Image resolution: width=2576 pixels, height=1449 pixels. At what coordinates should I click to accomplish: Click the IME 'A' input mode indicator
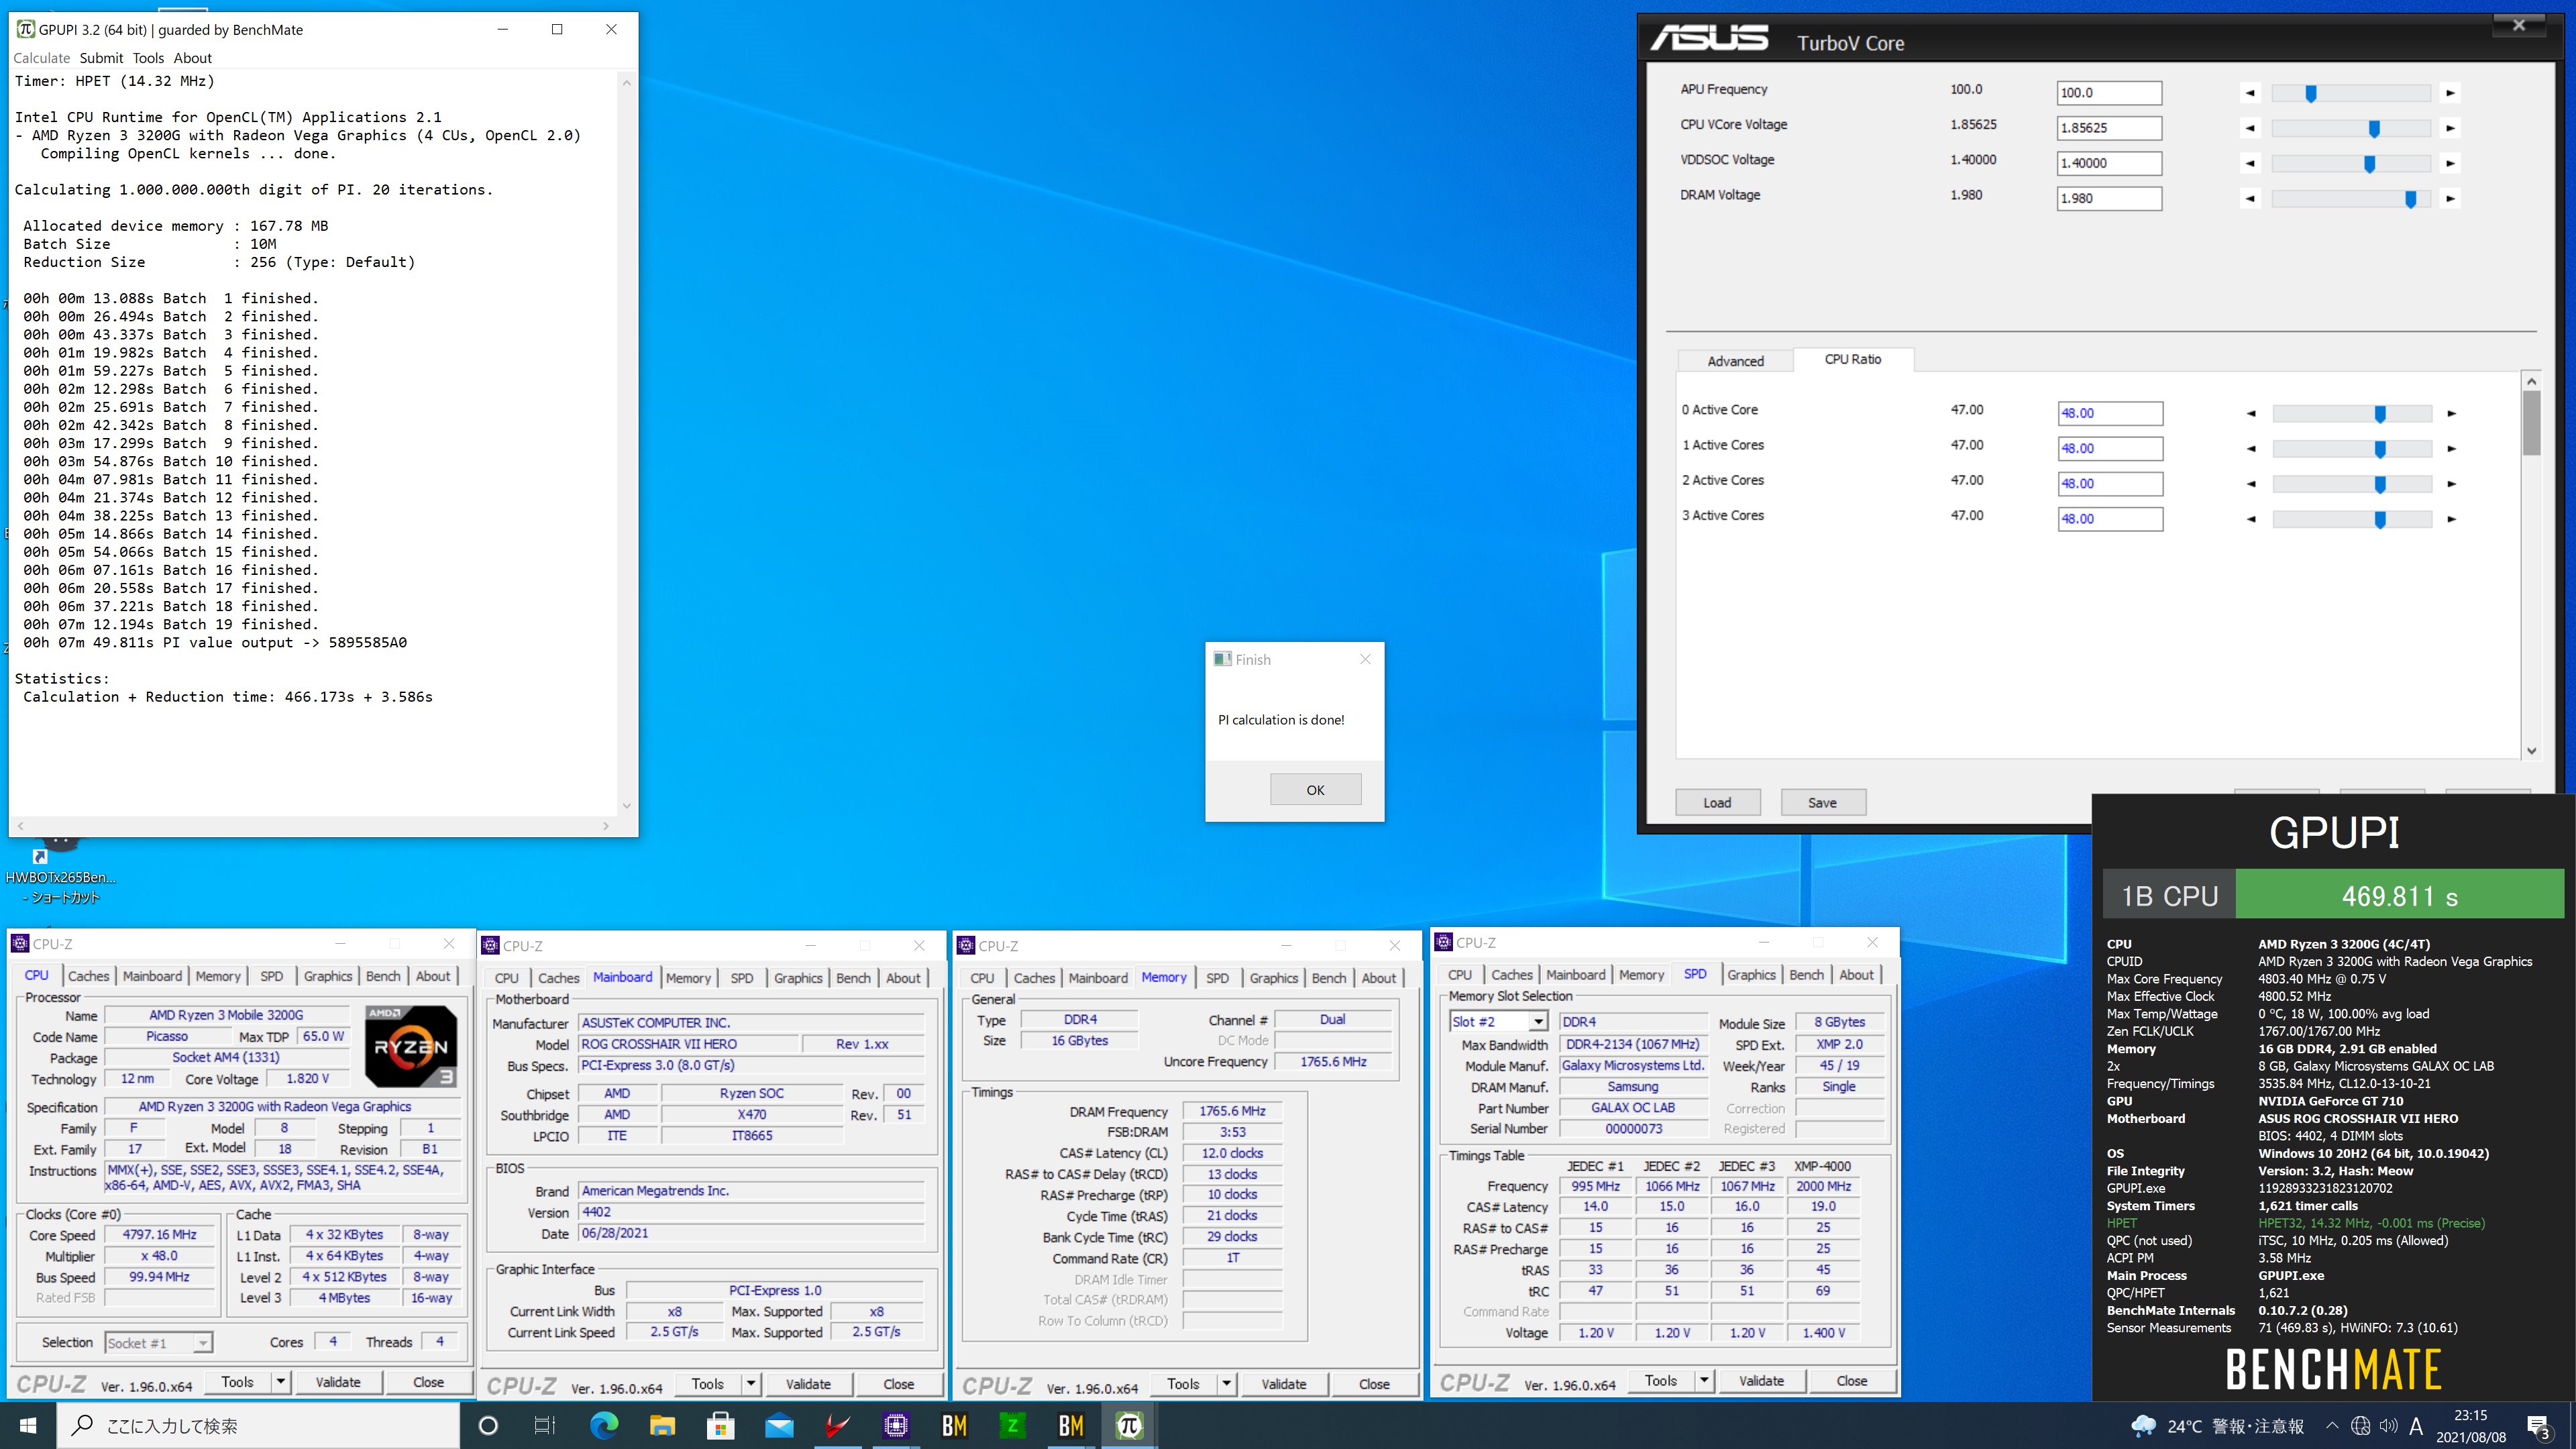[x=2416, y=1426]
